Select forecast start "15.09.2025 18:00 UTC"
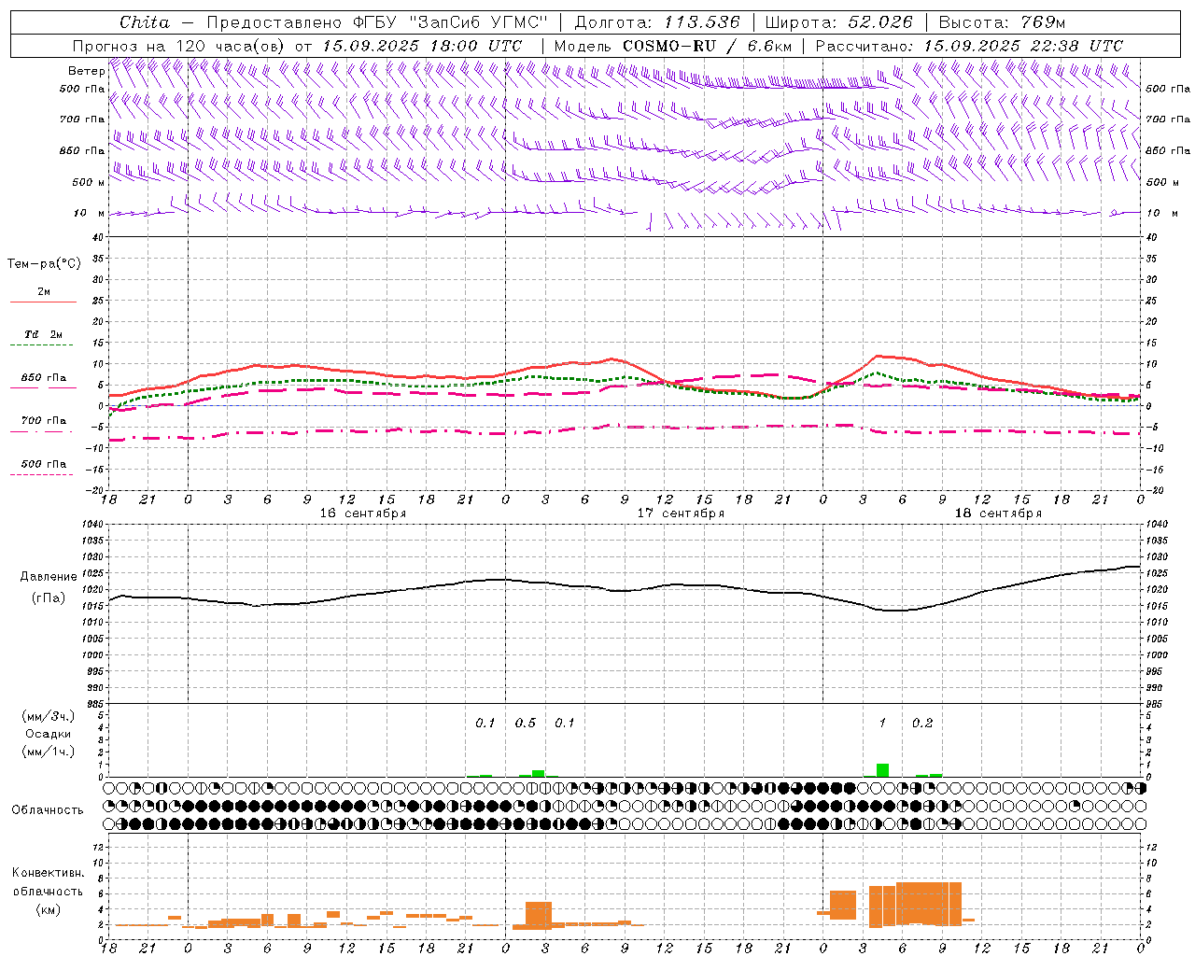The width and height of the screenshot is (1195, 956). click(x=422, y=46)
